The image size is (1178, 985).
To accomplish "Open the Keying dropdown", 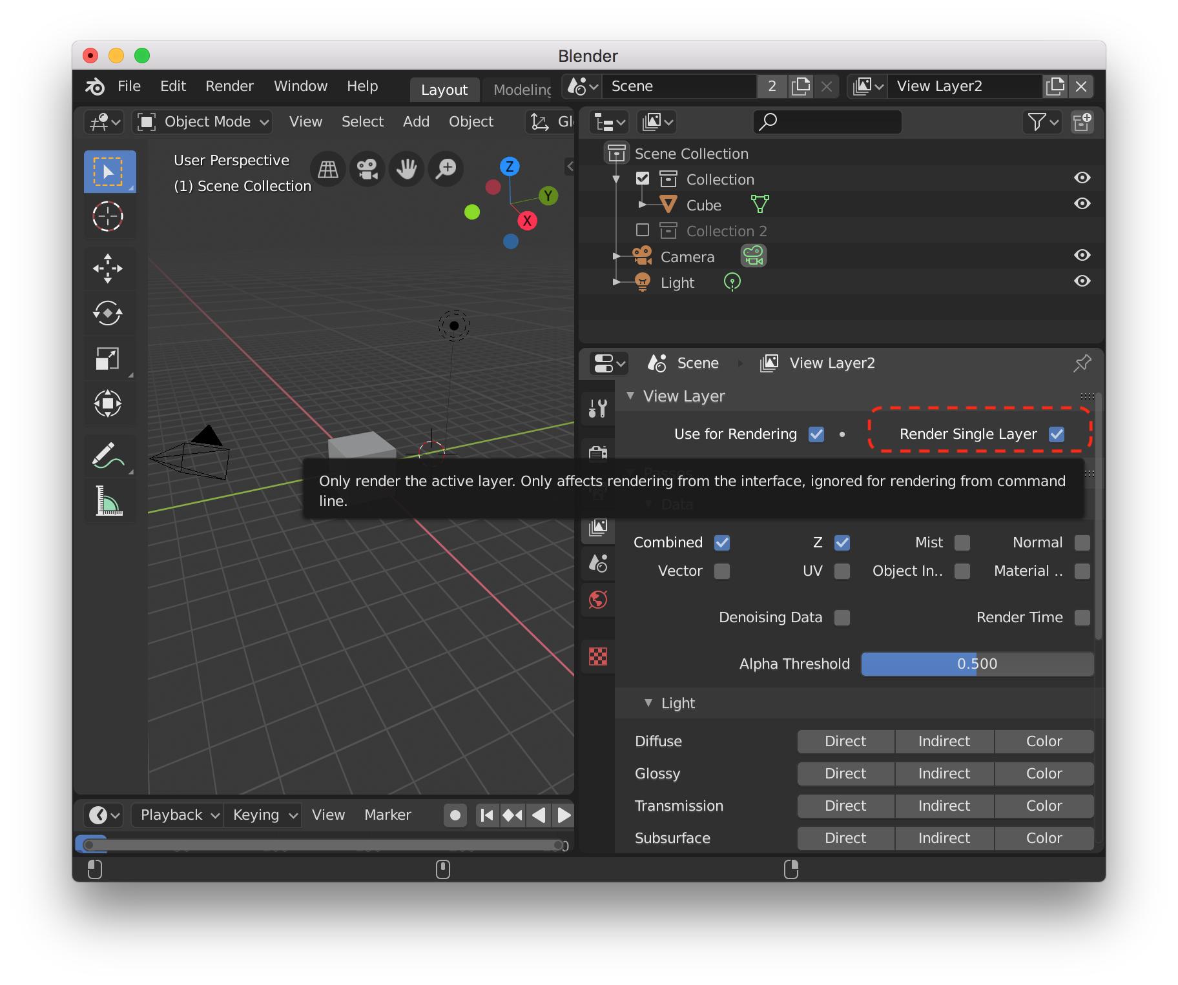I will (263, 815).
